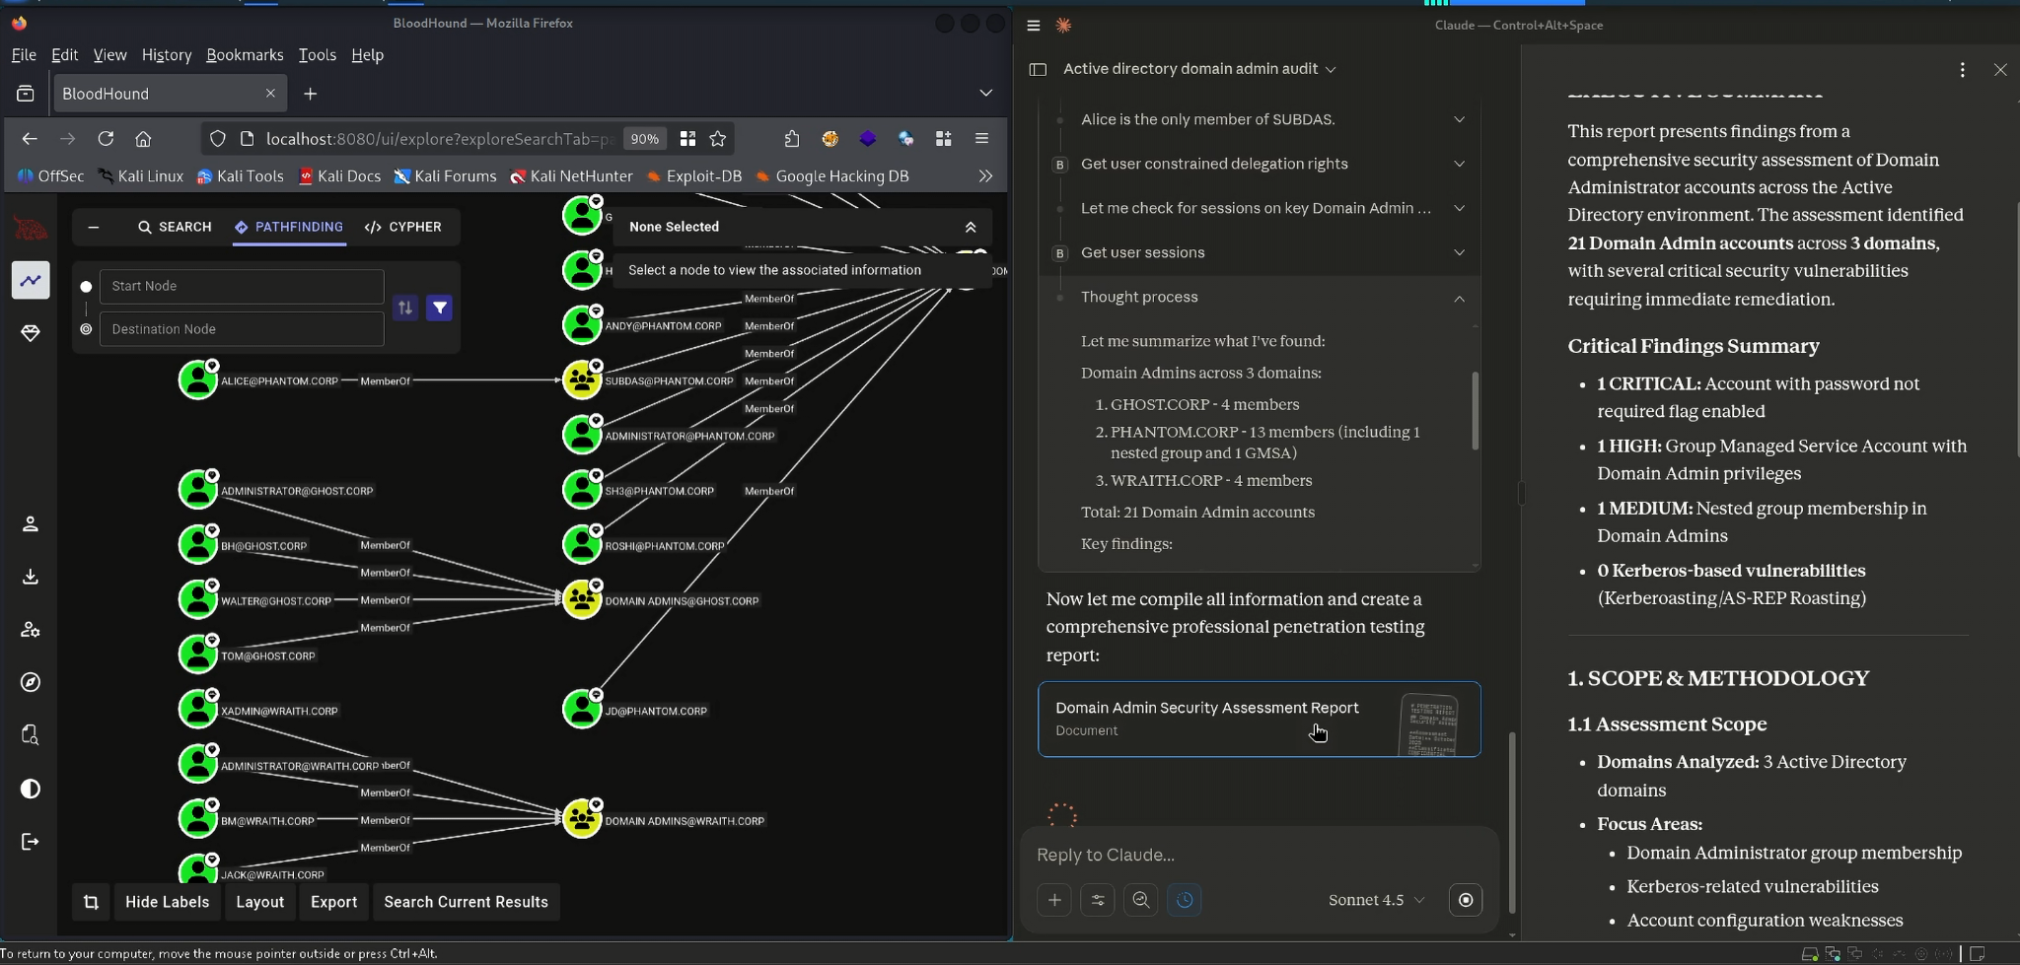Toggle BloodHound dark mode contrast icon
This screenshot has width=2020, height=965.
point(31,789)
